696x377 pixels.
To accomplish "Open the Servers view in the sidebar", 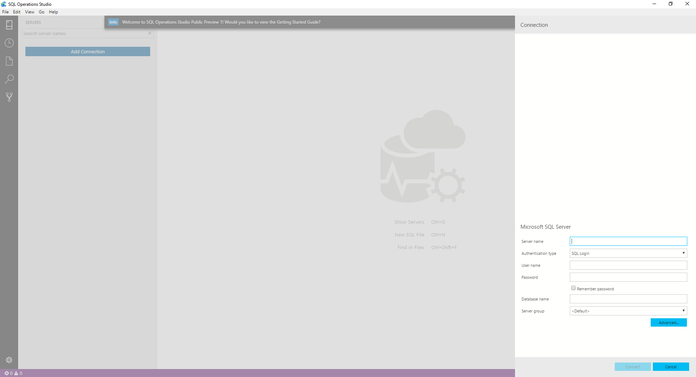I will pyautogui.click(x=9, y=25).
